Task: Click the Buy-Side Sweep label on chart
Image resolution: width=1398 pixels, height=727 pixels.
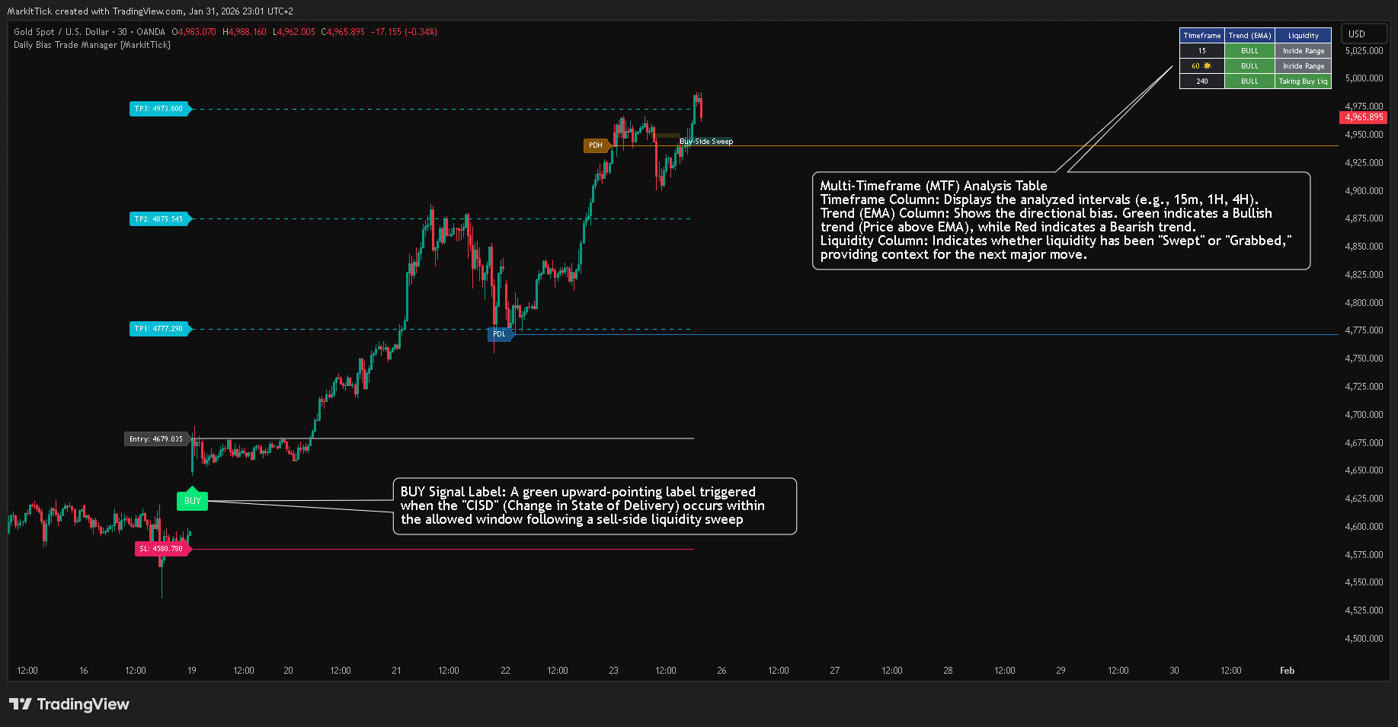Action: pyautogui.click(x=706, y=142)
